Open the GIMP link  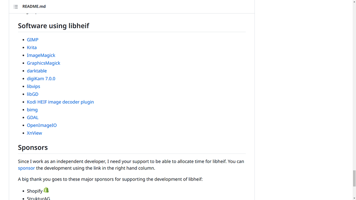(x=32, y=40)
